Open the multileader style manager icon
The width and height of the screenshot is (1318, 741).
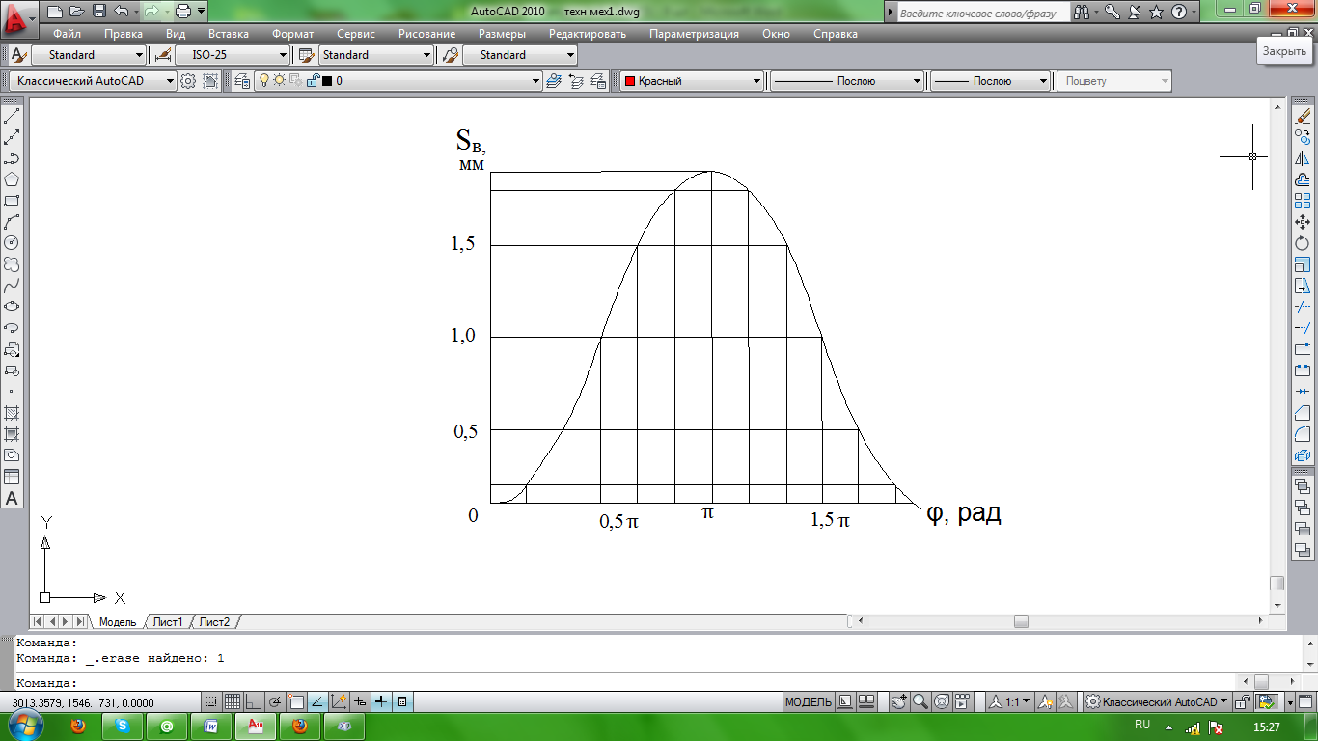[450, 55]
